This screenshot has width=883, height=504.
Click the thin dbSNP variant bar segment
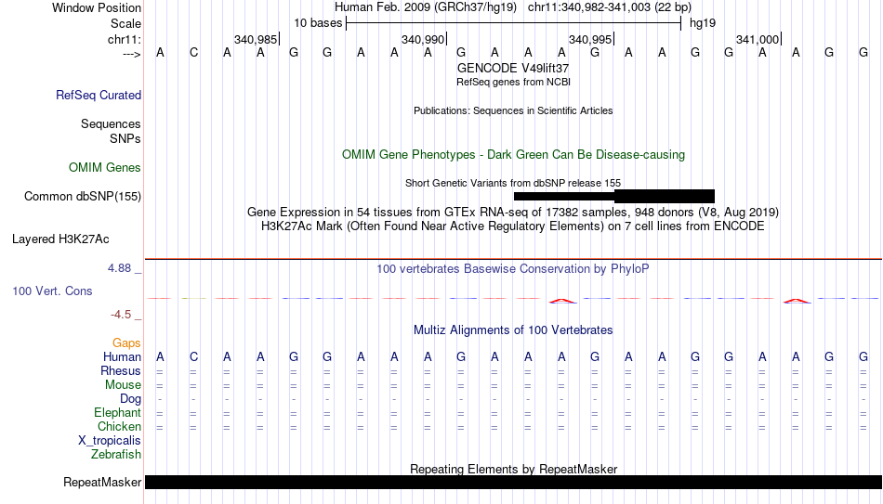coord(563,197)
